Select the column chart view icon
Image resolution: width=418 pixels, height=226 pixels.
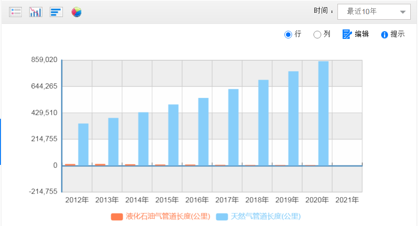pos(36,12)
